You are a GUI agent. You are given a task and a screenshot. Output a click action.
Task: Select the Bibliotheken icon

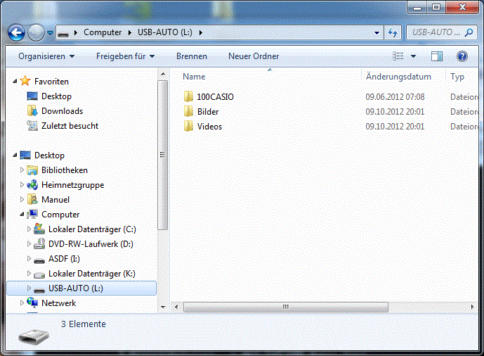pyautogui.click(x=32, y=170)
